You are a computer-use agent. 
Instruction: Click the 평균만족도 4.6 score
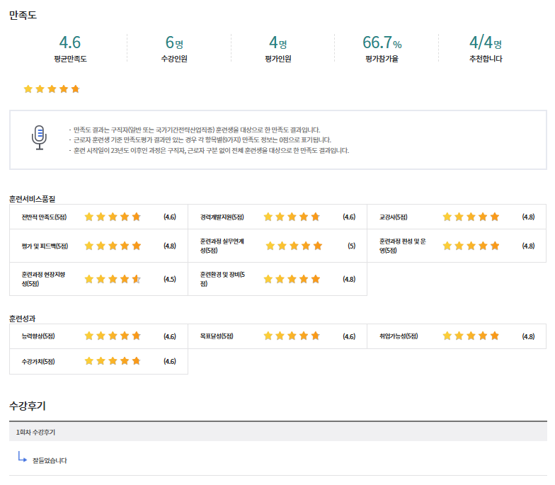click(x=69, y=42)
